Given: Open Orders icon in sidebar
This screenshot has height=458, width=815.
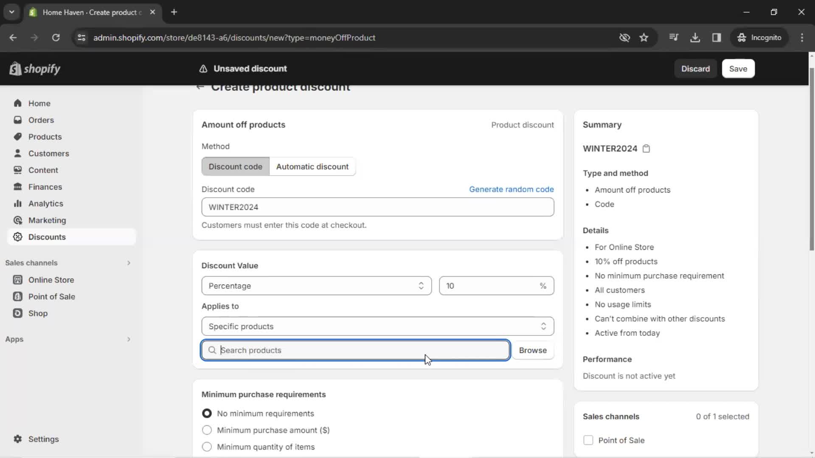Looking at the screenshot, I should [x=17, y=120].
